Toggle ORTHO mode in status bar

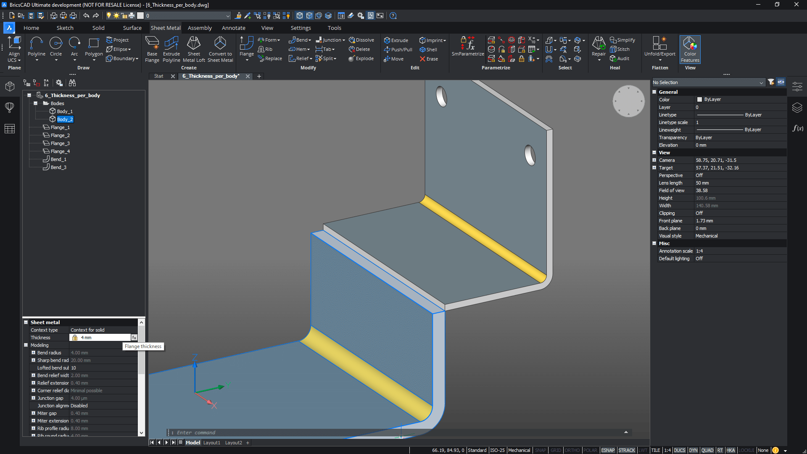[x=572, y=450]
